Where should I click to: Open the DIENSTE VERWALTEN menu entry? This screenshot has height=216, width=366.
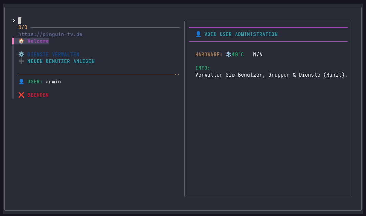[53, 55]
